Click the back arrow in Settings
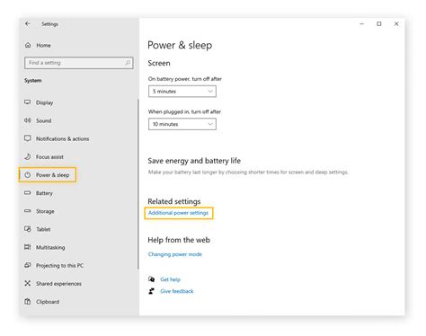Image resolution: width=426 pixels, height=336 pixels. (28, 23)
